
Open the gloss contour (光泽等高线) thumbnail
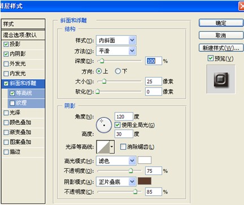coord(103,147)
